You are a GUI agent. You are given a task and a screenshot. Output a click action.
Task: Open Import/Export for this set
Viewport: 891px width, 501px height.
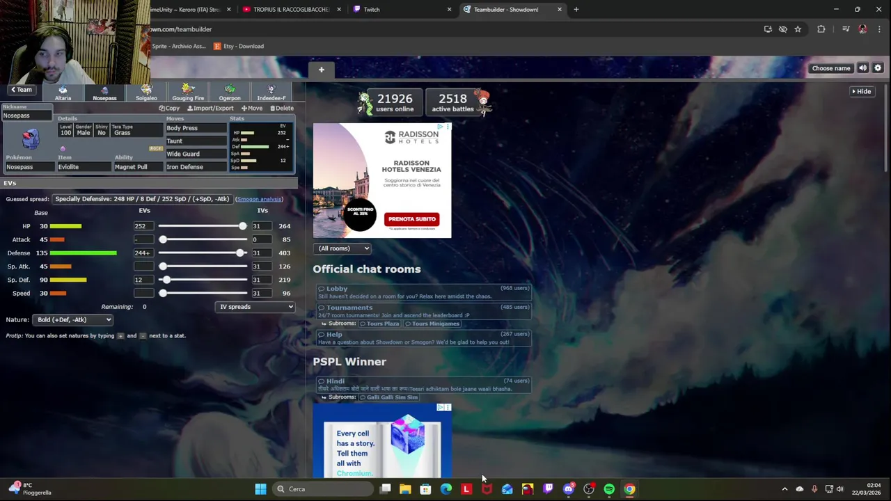click(210, 109)
